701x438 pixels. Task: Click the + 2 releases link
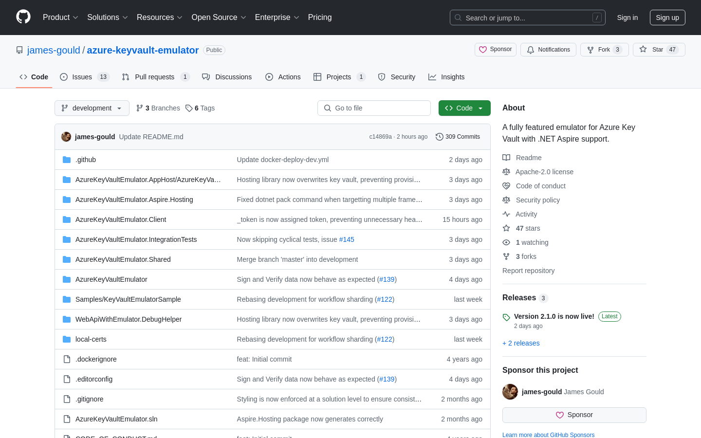[521, 343]
